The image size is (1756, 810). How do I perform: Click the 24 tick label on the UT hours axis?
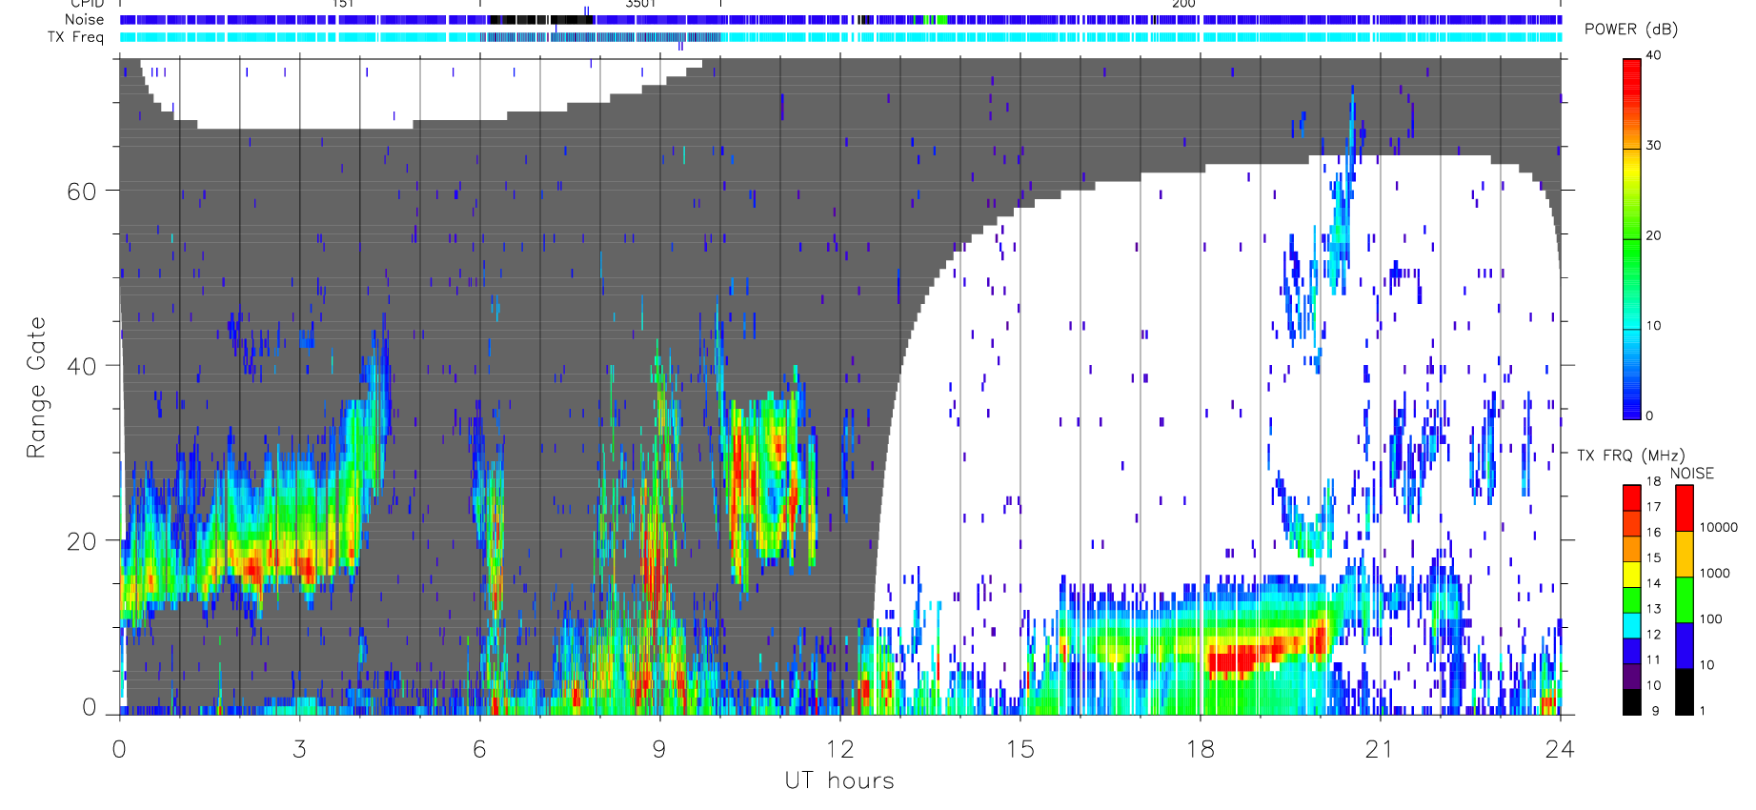coord(1560,749)
